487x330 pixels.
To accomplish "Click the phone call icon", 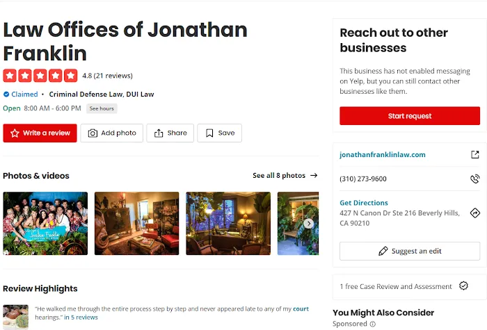I will click(x=475, y=179).
